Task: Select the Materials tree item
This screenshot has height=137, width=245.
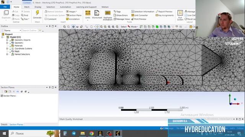Action: click(x=18, y=46)
